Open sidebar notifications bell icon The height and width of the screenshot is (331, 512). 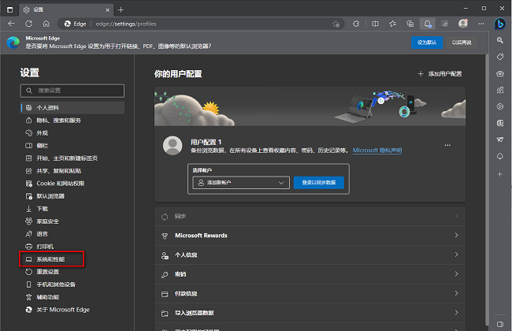point(500,156)
